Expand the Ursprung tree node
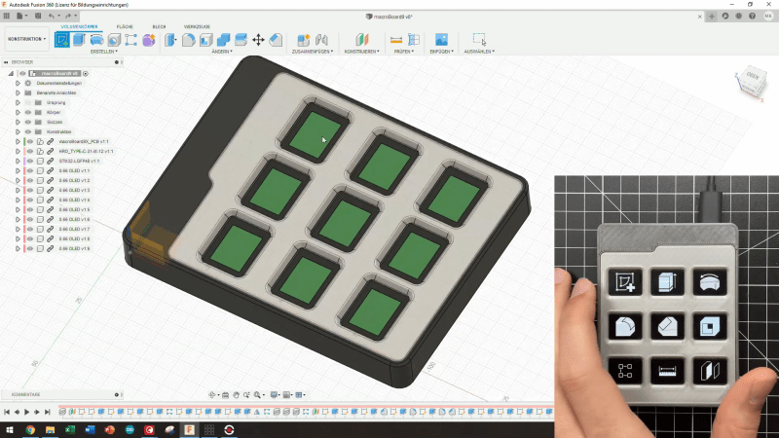The image size is (779, 438). 18,103
